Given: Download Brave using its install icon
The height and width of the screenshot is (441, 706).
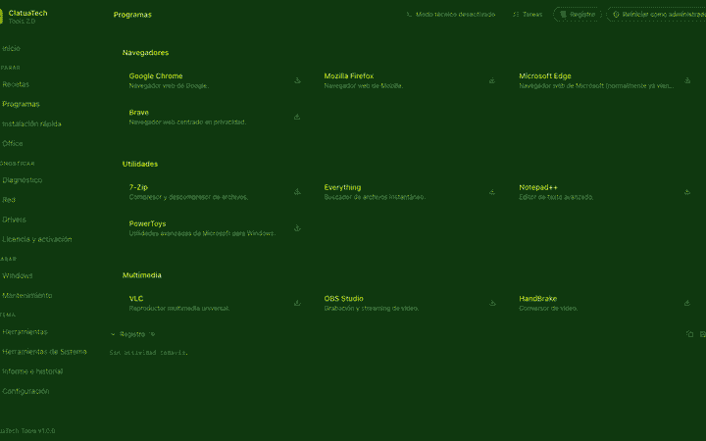Looking at the screenshot, I should click(x=297, y=117).
